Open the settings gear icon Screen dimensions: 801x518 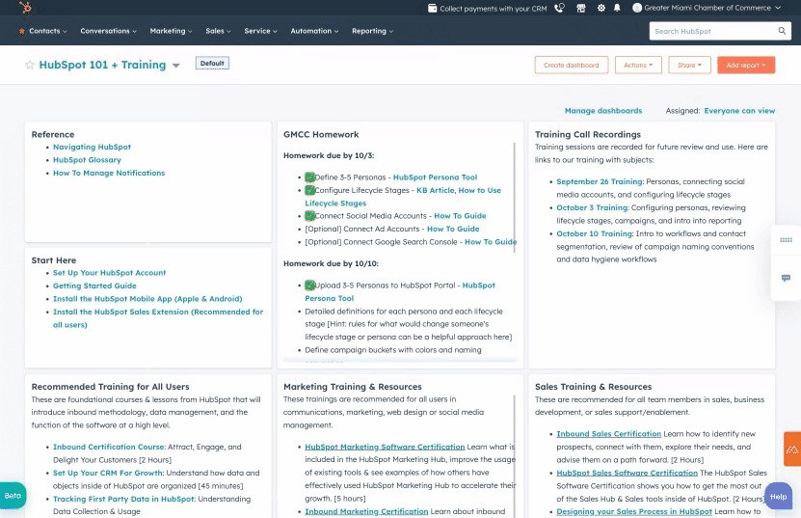[x=601, y=8]
